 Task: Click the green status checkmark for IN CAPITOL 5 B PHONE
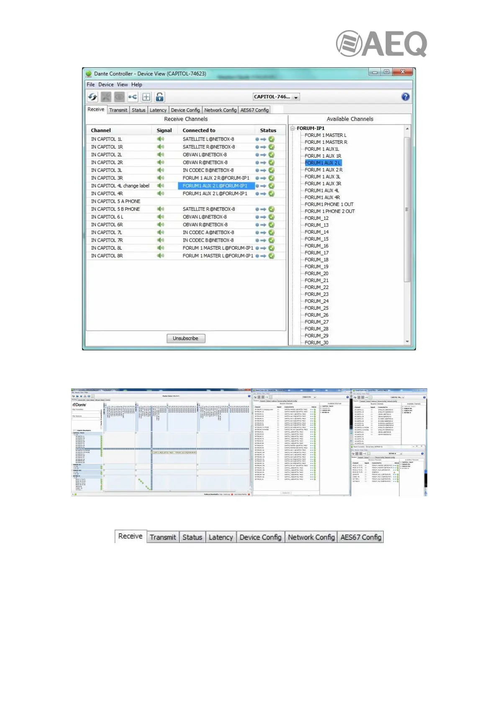click(x=272, y=209)
